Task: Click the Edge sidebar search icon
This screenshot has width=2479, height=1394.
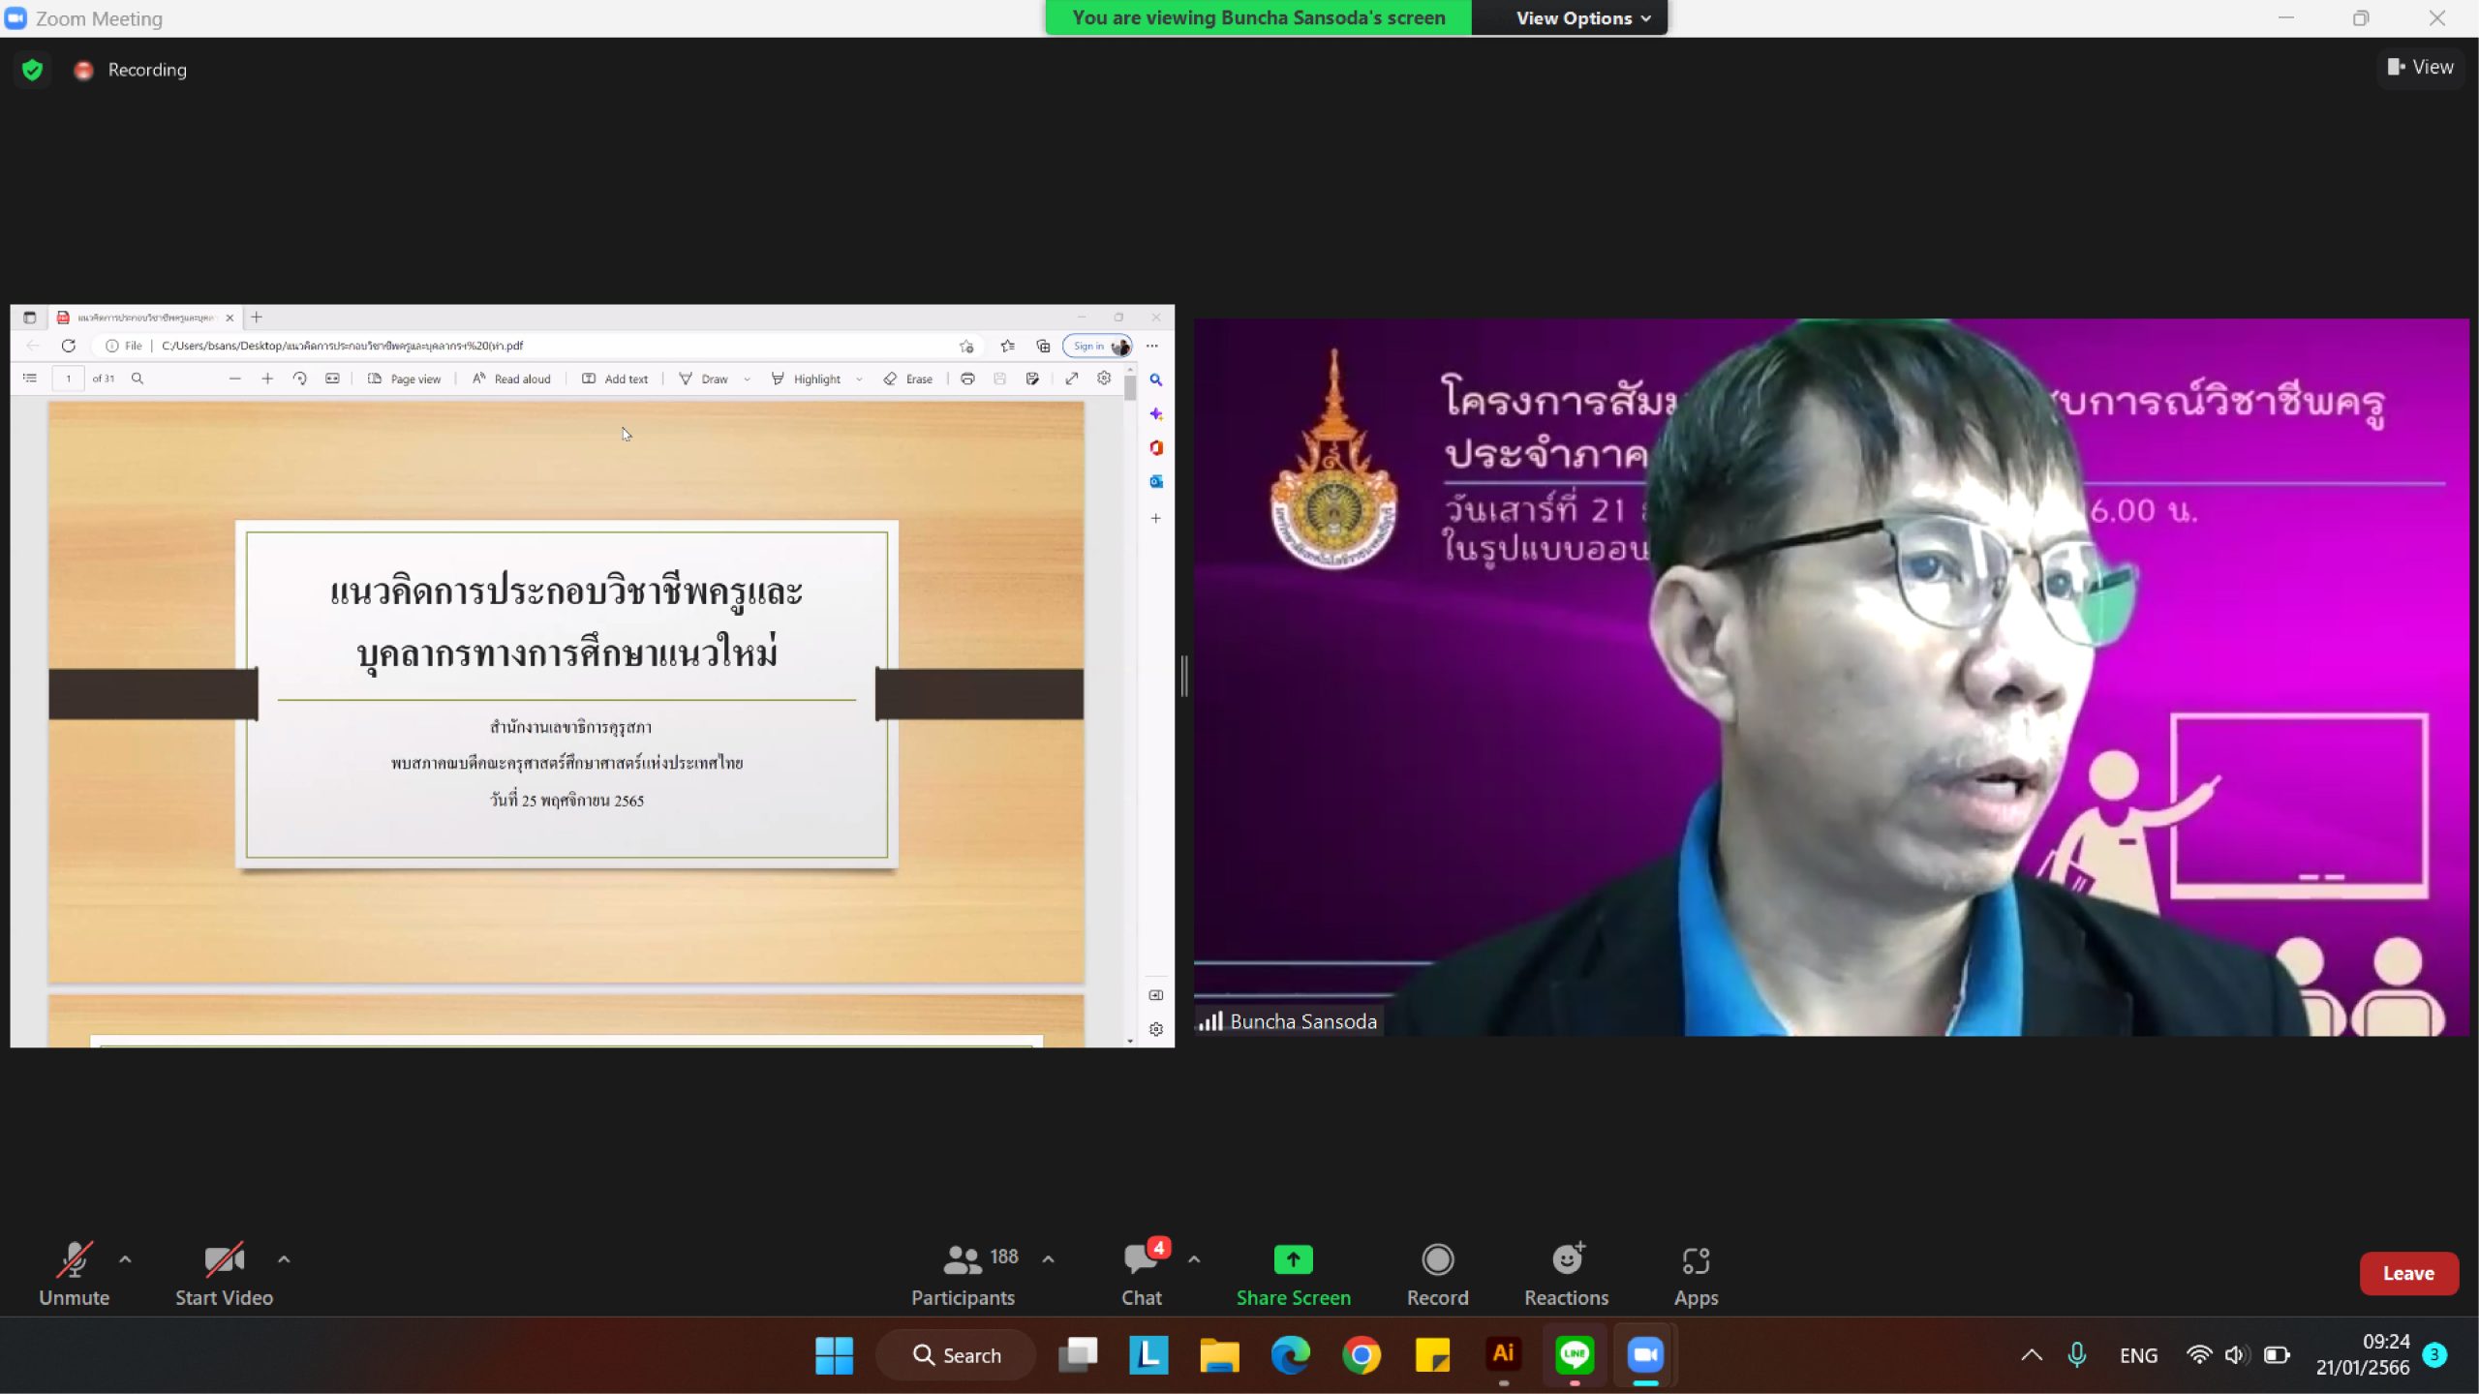Action: pos(1156,380)
